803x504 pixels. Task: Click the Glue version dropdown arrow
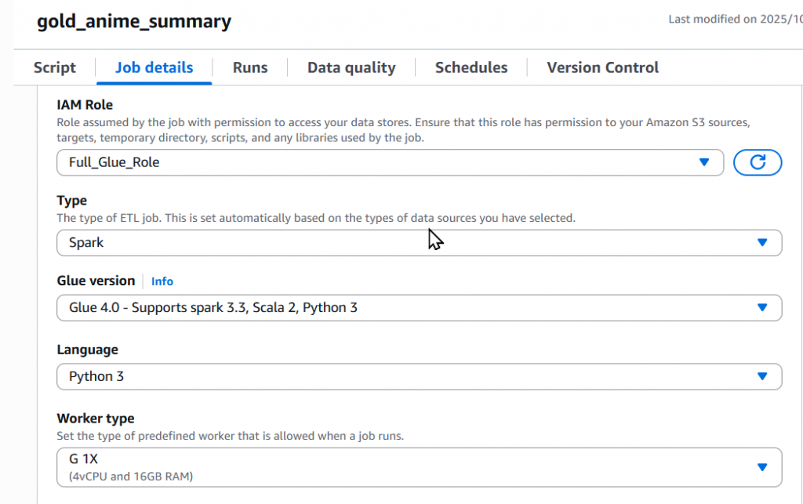tap(761, 307)
